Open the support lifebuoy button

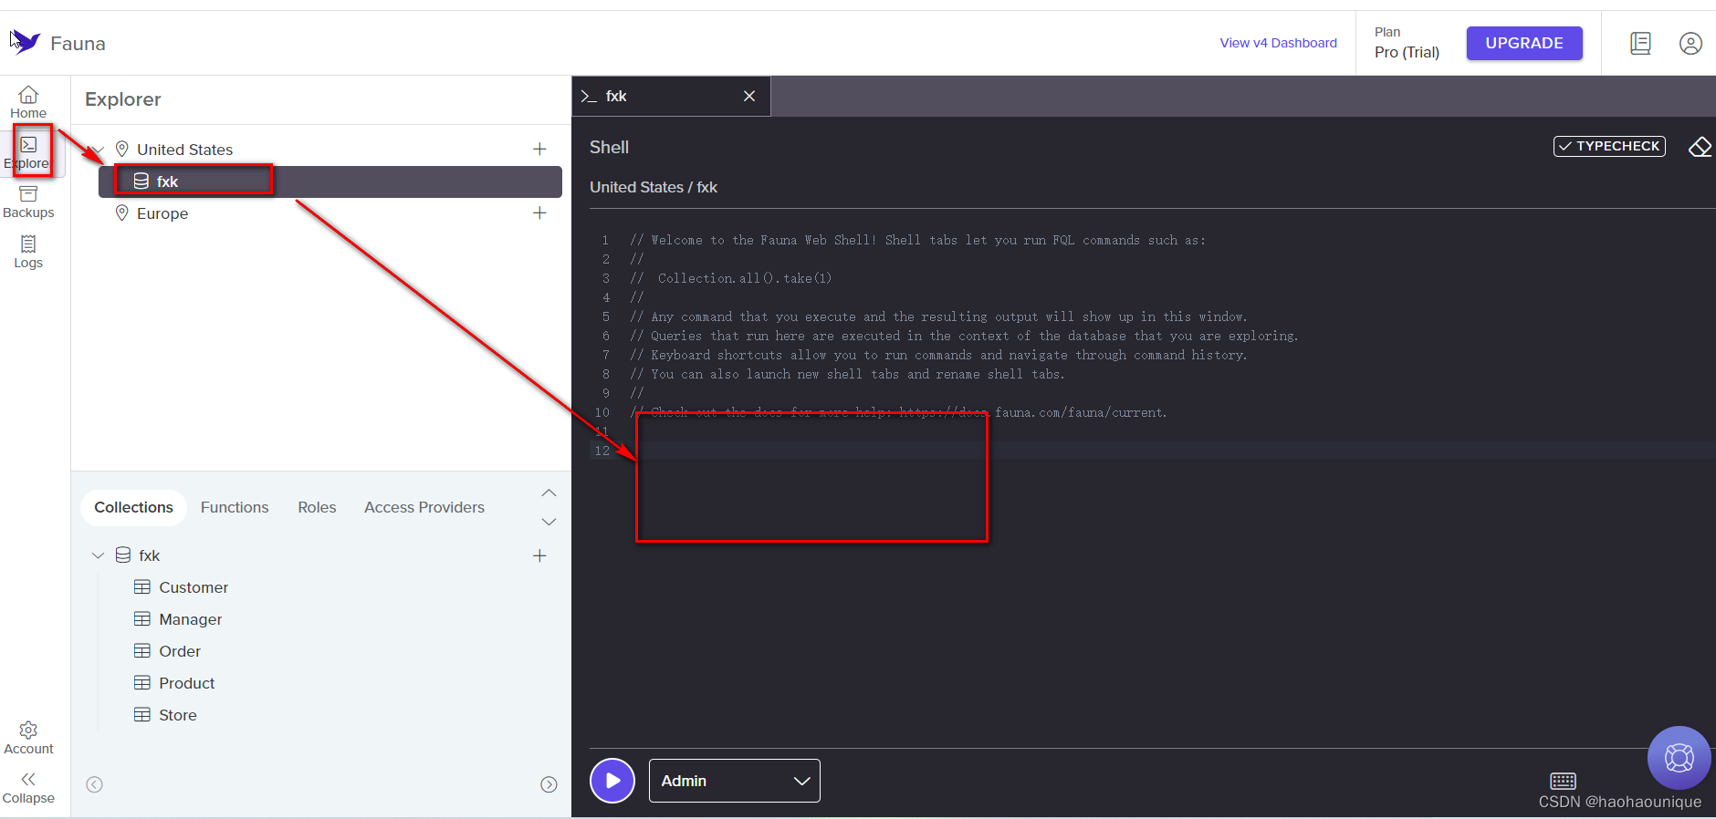(1679, 758)
